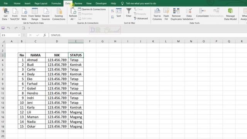The width and height of the screenshot is (247, 139).
Task: Sort A to Z ascending
Action: 112,11
